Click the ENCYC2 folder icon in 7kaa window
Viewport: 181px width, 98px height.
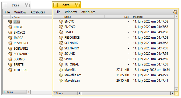[x=10, y=32]
